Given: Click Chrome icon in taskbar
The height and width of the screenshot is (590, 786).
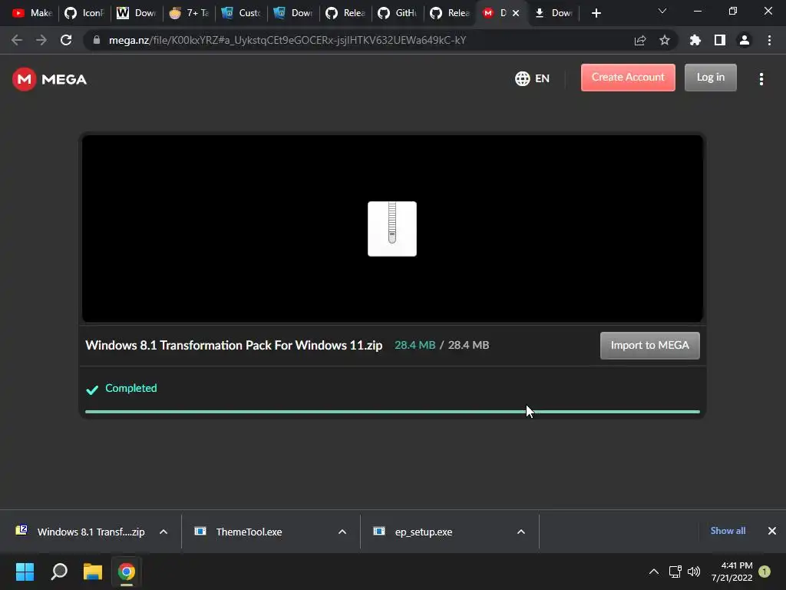Looking at the screenshot, I should point(127,572).
